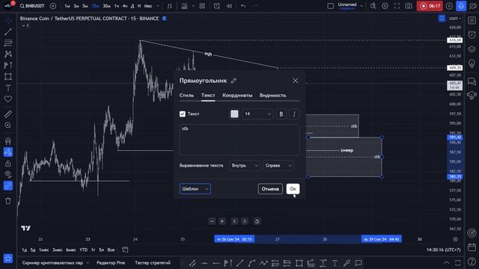Image resolution: width=479 pixels, height=269 pixels.
Task: Undo the last action
Action: tap(243, 6)
